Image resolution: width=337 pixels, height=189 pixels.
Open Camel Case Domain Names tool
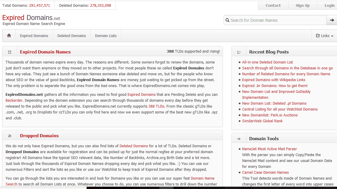pyautogui.click(x=265, y=173)
